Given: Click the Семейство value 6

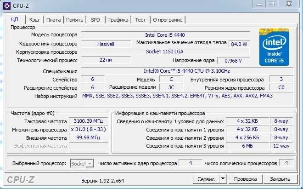Looking at the screenshot, I should (93, 79).
